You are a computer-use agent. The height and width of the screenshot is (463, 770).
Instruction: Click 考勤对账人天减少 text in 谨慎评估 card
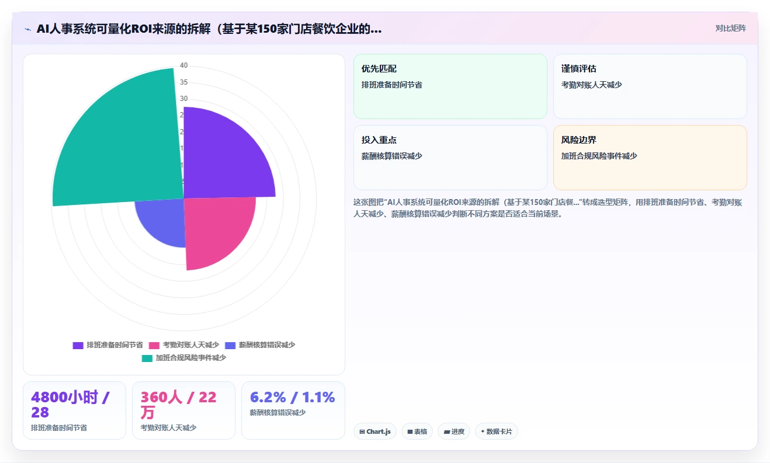592,85
